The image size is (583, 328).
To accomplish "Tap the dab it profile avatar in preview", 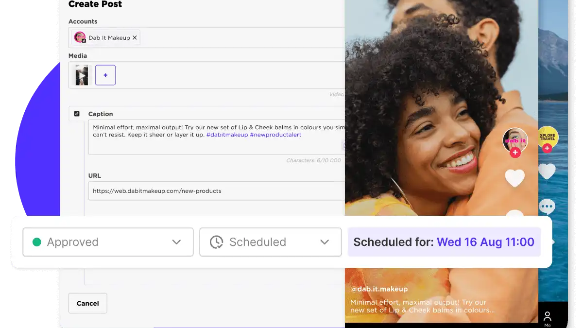I will 515,140.
